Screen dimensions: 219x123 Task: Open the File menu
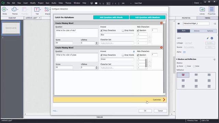pyautogui.click(x=8, y=3)
